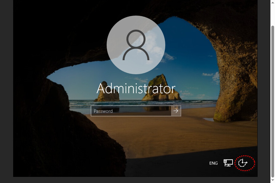Click the gray margin right of the screenshot
This screenshot has height=183, width=275.
(264, 92)
